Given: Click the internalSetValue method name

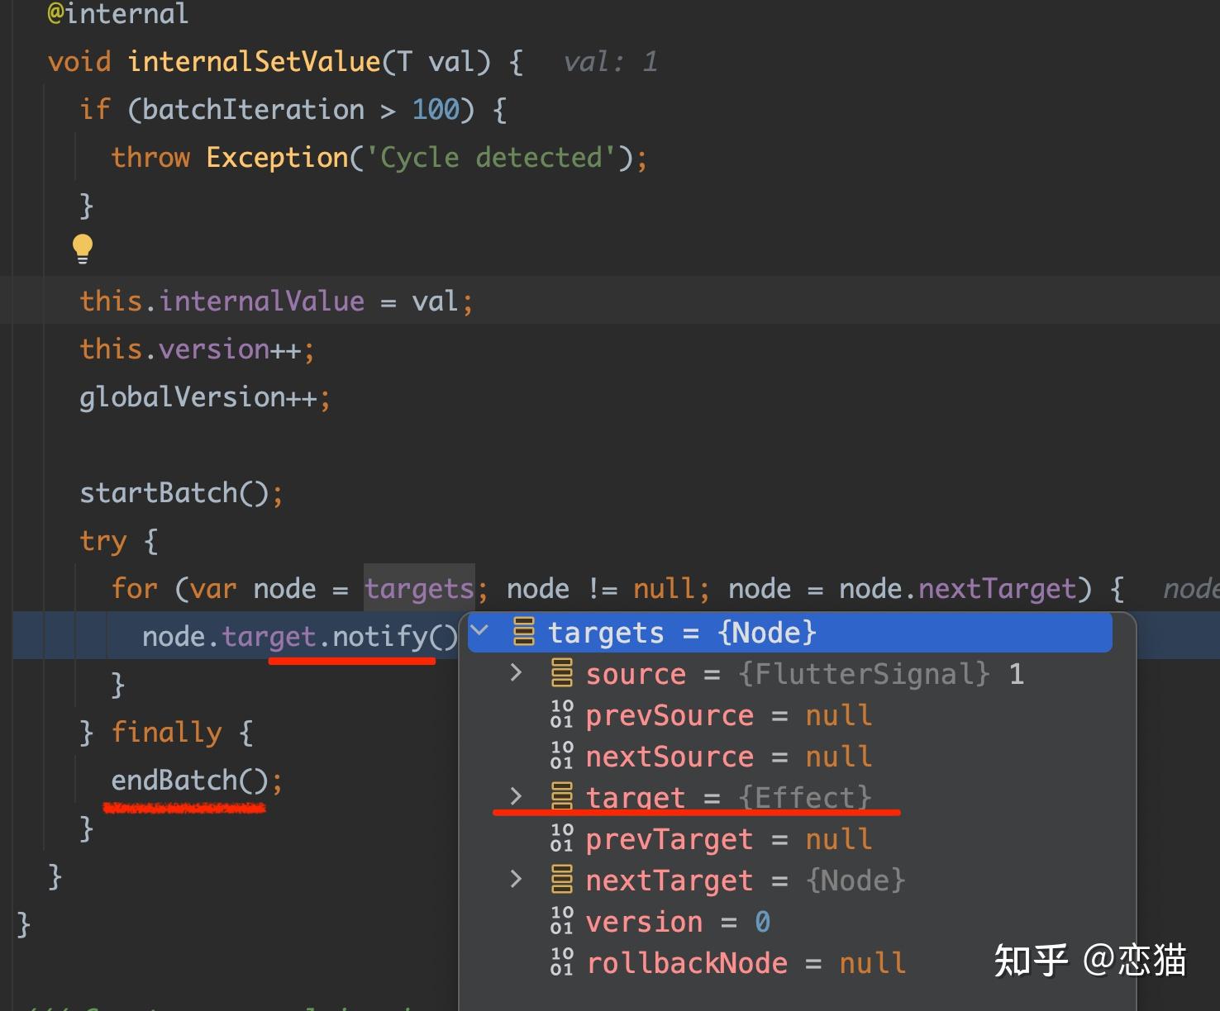Looking at the screenshot, I should (254, 62).
